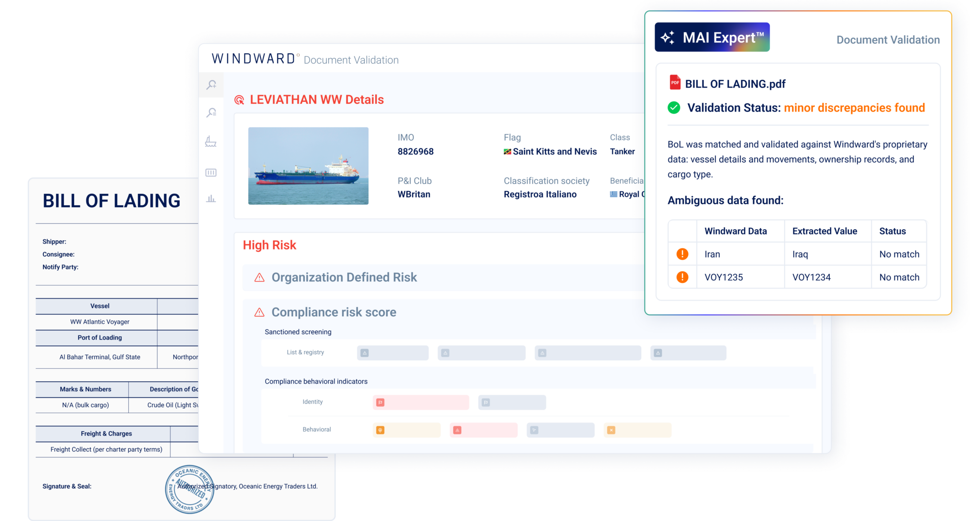Click gray flag icon in Identity row

click(486, 402)
